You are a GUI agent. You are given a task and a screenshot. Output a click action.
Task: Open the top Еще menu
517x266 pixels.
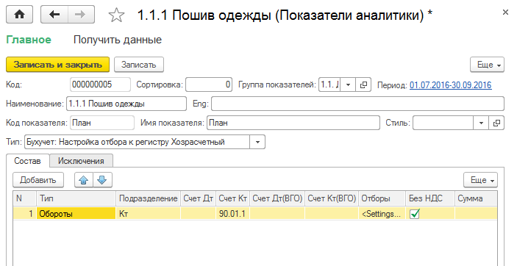488,65
